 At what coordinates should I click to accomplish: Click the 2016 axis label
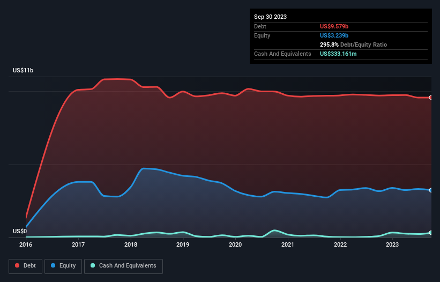[26, 244]
